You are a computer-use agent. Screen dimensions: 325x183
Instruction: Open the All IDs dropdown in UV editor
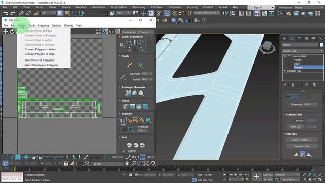108,164
